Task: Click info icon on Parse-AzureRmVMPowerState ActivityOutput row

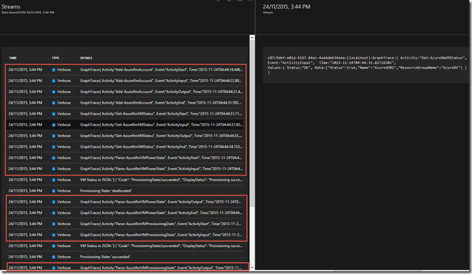Action: [x=54, y=202]
